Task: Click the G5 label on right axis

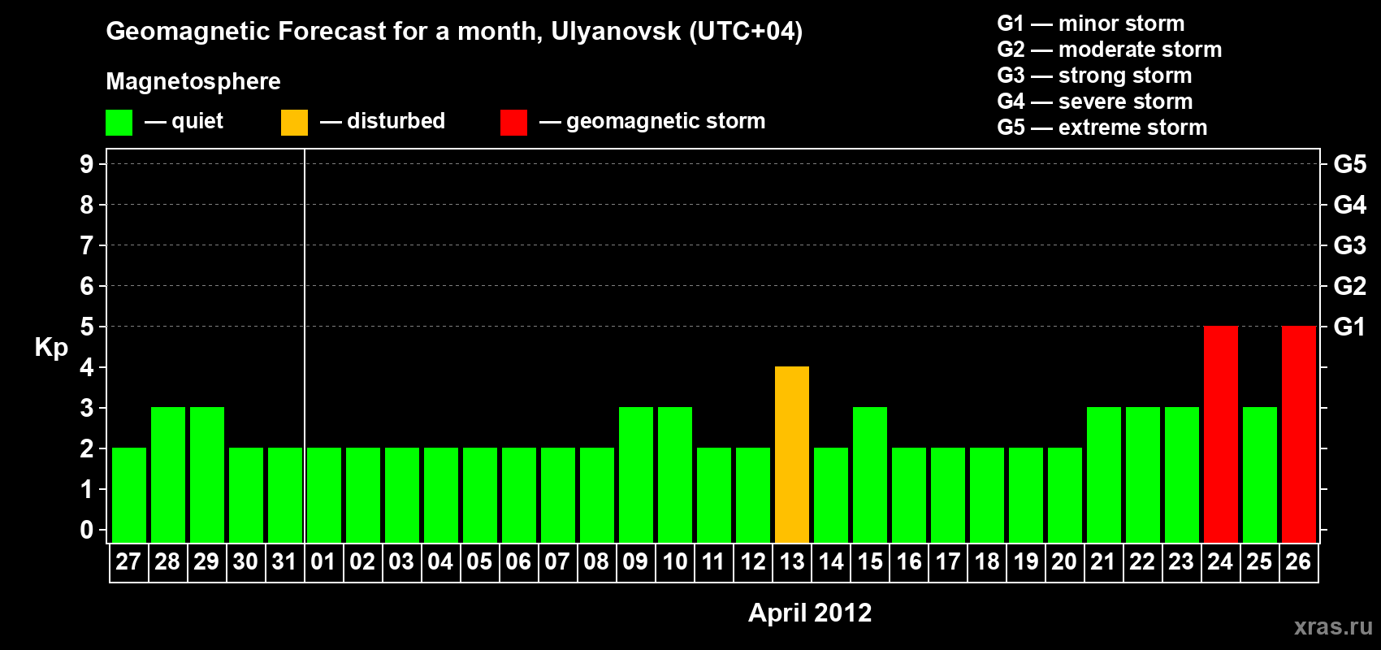Action: pyautogui.click(x=1350, y=164)
